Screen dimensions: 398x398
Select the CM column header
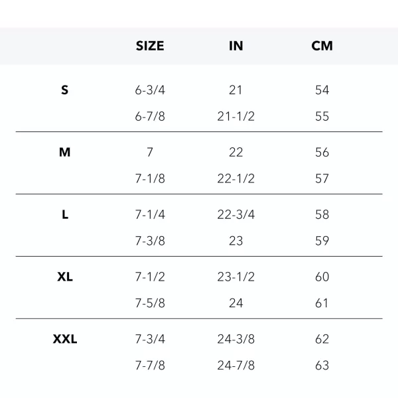[x=322, y=46]
